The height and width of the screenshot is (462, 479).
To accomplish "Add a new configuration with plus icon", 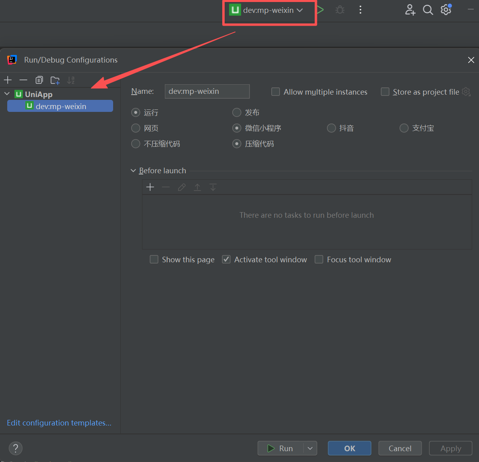I will pyautogui.click(x=8, y=80).
